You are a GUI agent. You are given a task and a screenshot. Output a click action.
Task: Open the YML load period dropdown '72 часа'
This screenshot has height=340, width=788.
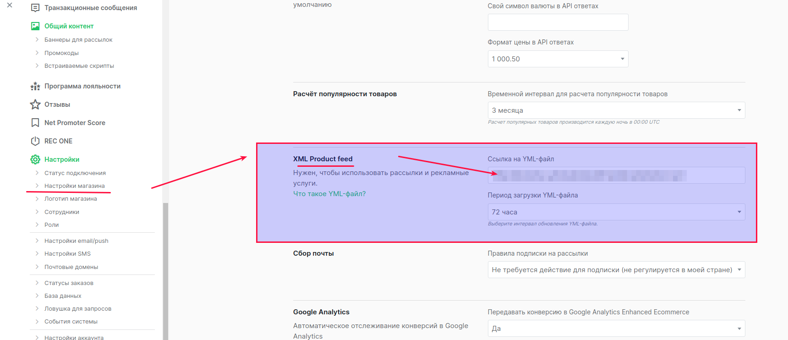coord(616,212)
